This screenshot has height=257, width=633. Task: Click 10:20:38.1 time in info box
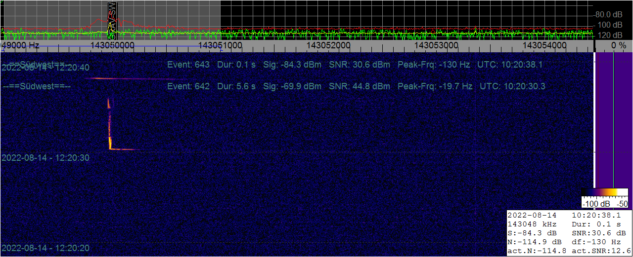point(596,216)
